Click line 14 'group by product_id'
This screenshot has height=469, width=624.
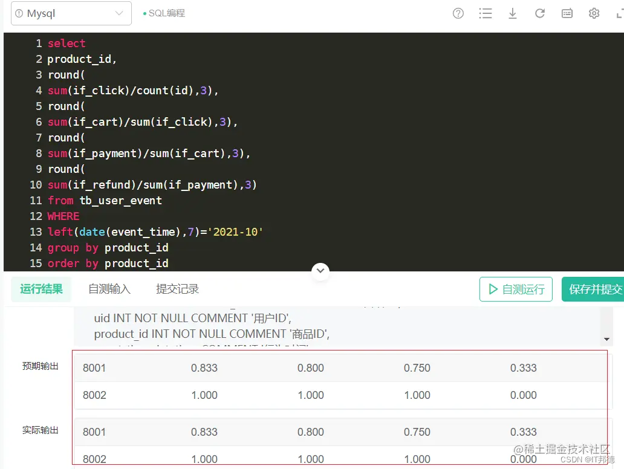pos(108,248)
